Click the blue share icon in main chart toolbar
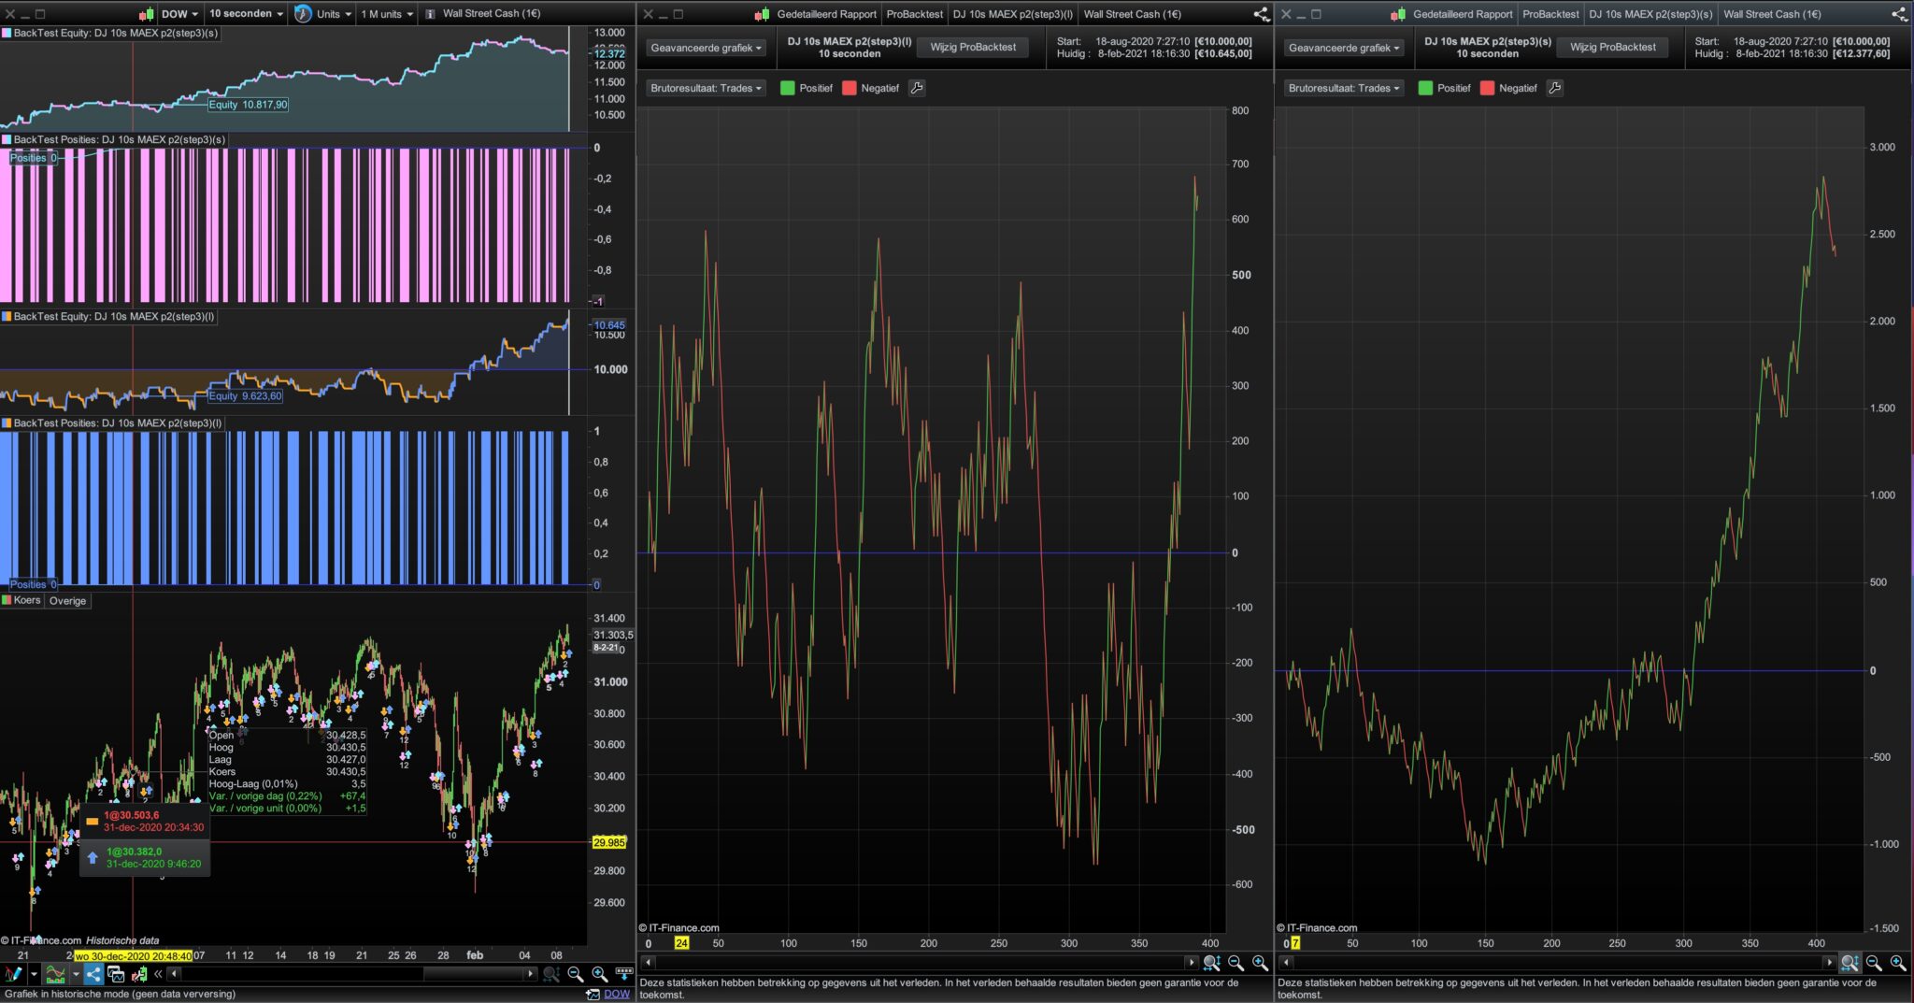 93,974
